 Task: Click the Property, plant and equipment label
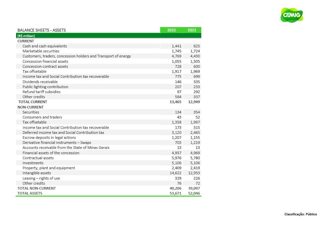coord(48,168)
